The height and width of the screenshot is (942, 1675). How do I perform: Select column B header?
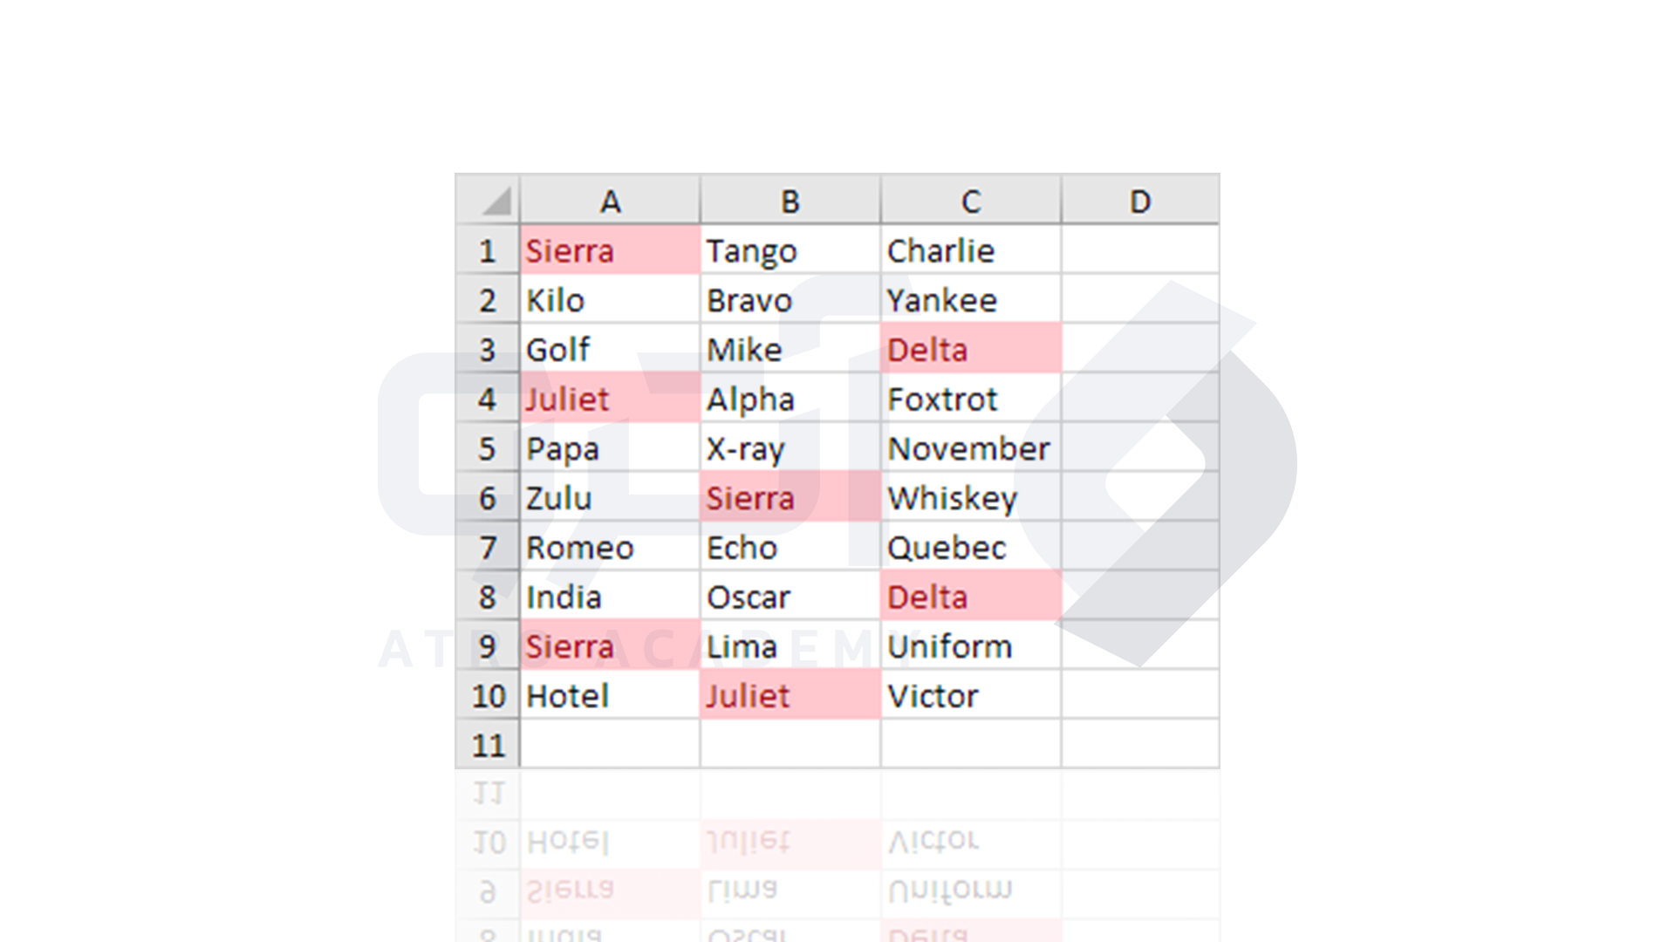tap(790, 201)
